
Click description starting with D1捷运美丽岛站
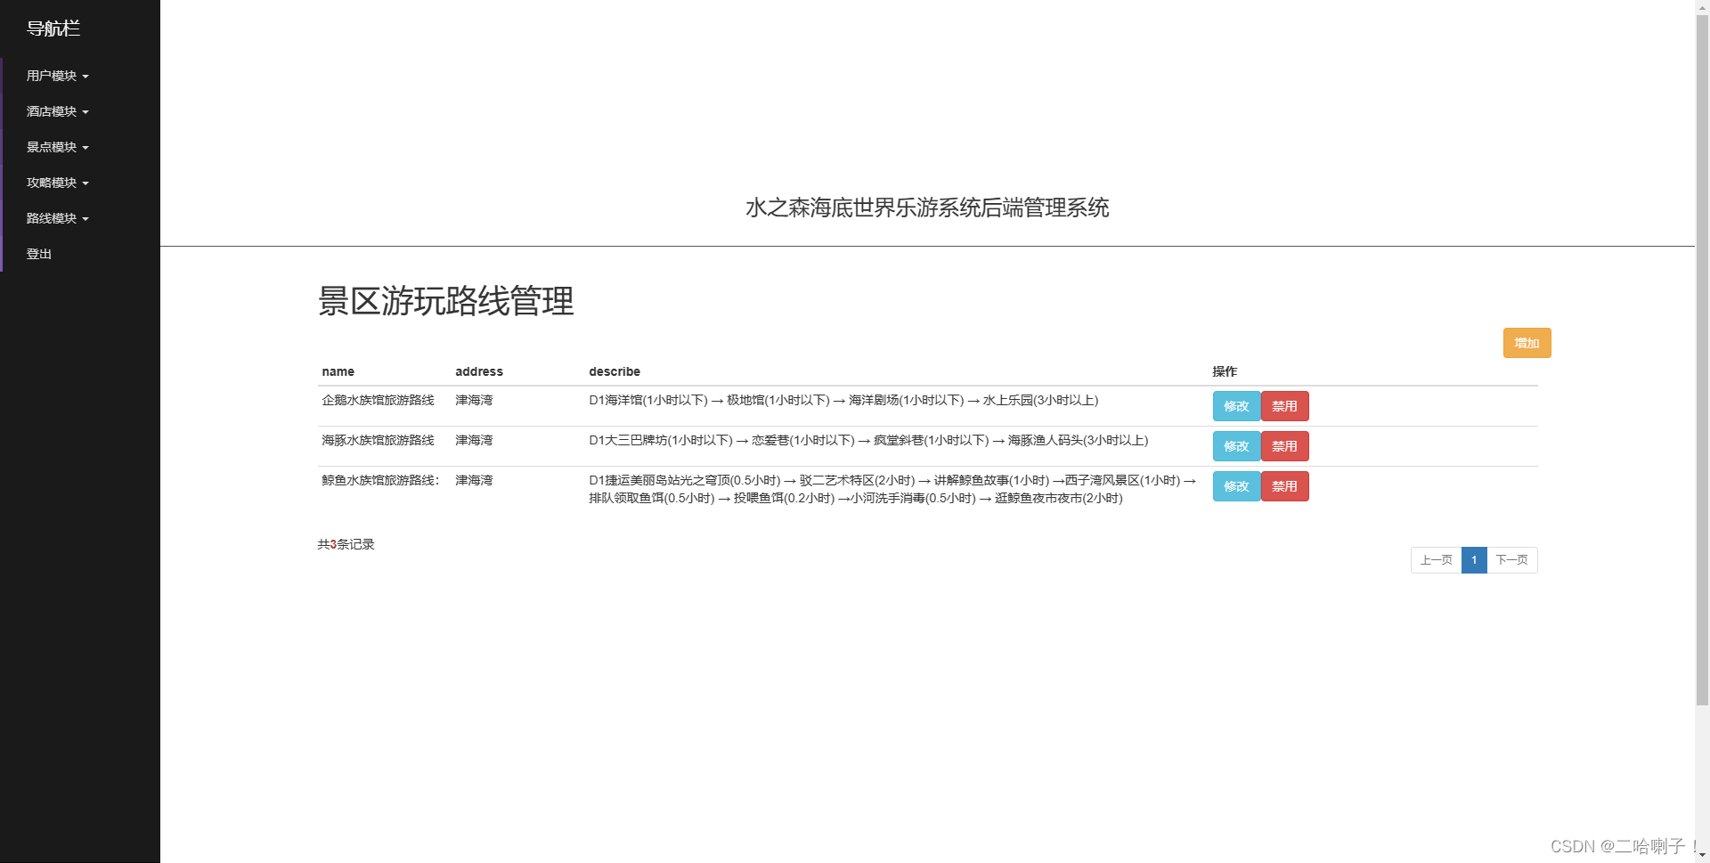pyautogui.click(x=892, y=489)
